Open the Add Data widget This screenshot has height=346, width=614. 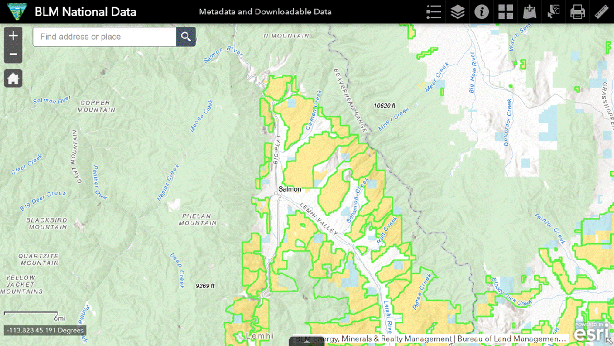click(530, 12)
